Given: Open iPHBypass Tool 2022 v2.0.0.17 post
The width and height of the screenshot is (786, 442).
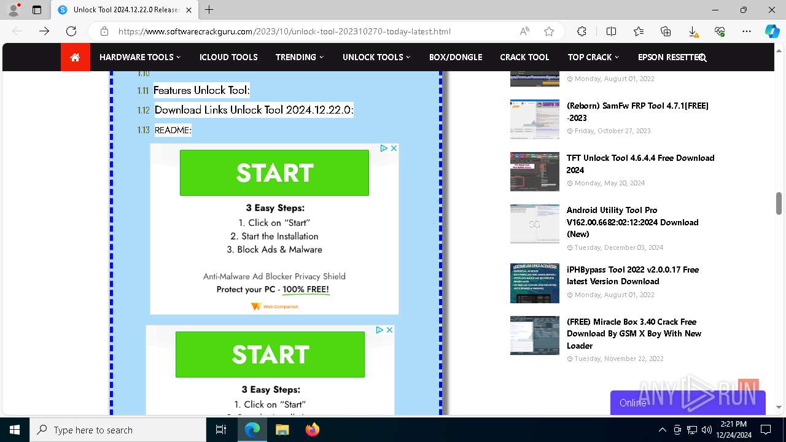Looking at the screenshot, I should pyautogui.click(x=632, y=276).
